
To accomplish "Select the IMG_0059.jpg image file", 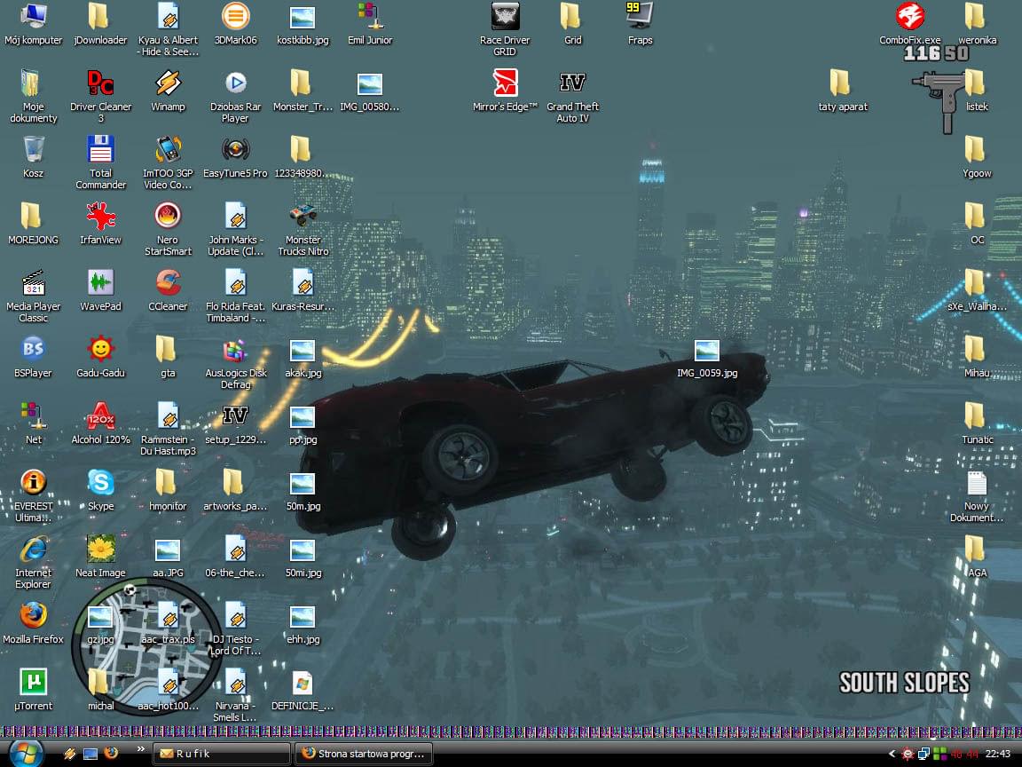I will point(706,352).
